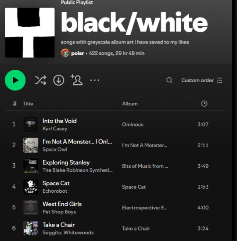Open artist Pet Shop Boys
Viewport: 237px width, 241px height.
coord(59,212)
